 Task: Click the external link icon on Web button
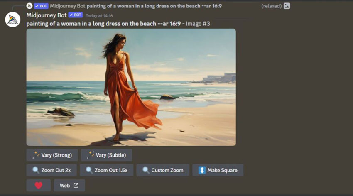76,185
